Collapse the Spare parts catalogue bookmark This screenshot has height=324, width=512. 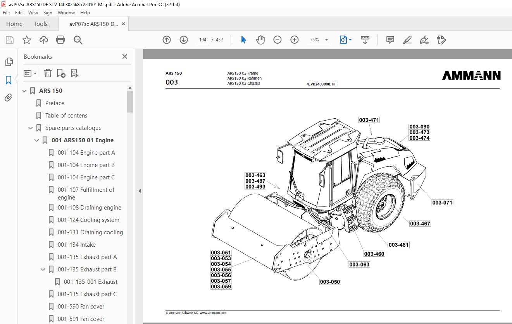[x=31, y=128]
